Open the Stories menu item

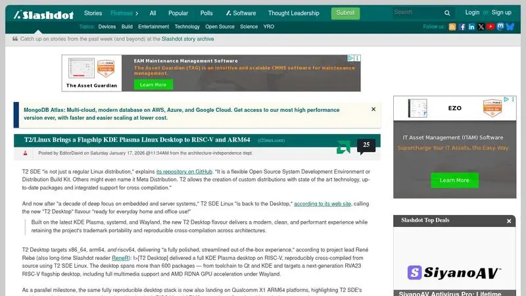tap(93, 13)
